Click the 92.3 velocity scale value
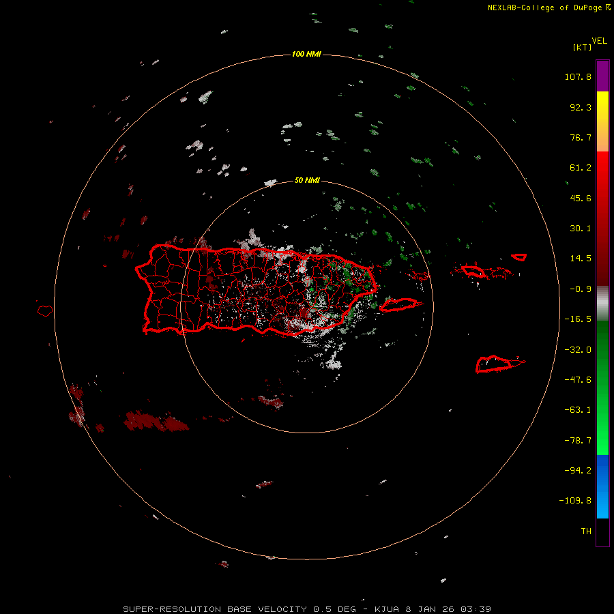The width and height of the screenshot is (614, 614). (581, 107)
